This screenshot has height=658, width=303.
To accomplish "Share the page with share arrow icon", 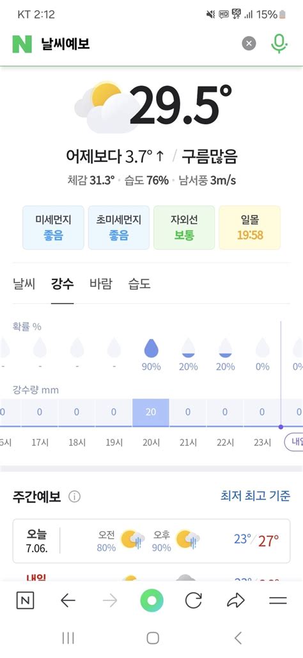I will pyautogui.click(x=236, y=601).
